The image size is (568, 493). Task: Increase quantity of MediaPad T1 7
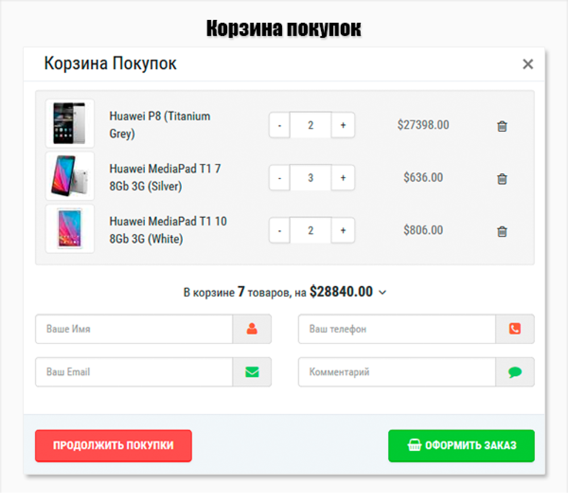(343, 178)
